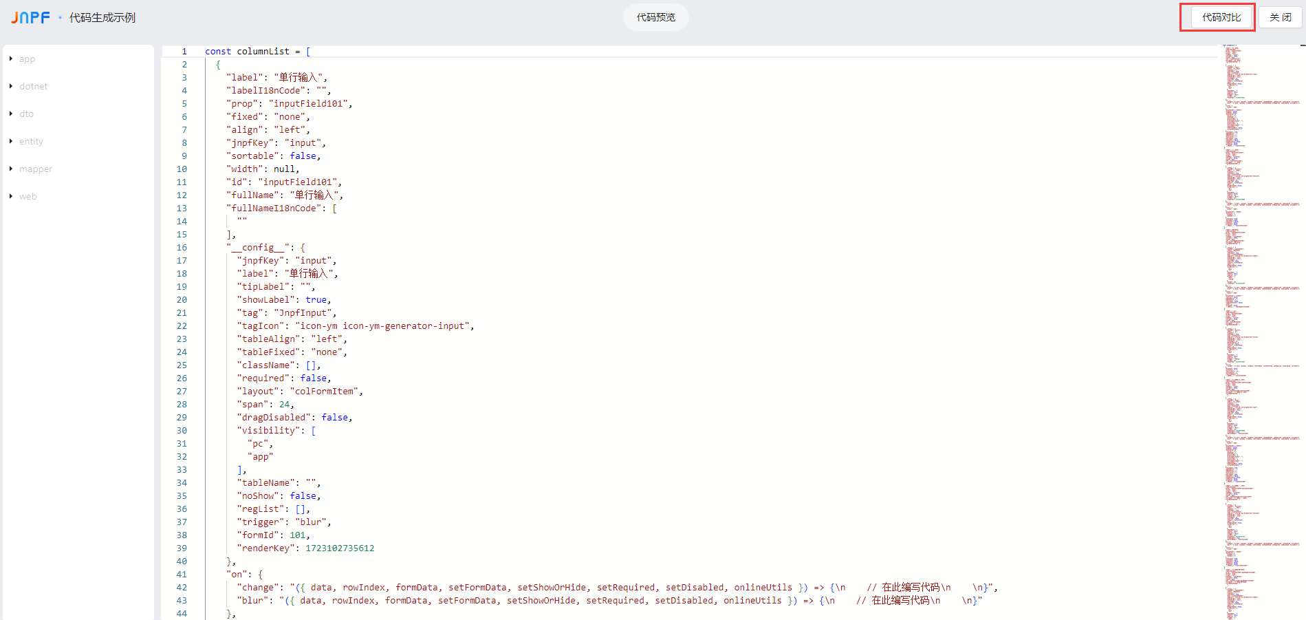Screen dimensions: 1306x620
Task: Select the dotnet tree node label
Action: [33, 86]
